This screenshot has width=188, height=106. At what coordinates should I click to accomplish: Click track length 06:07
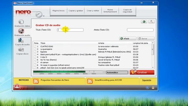(x=136, y=49)
